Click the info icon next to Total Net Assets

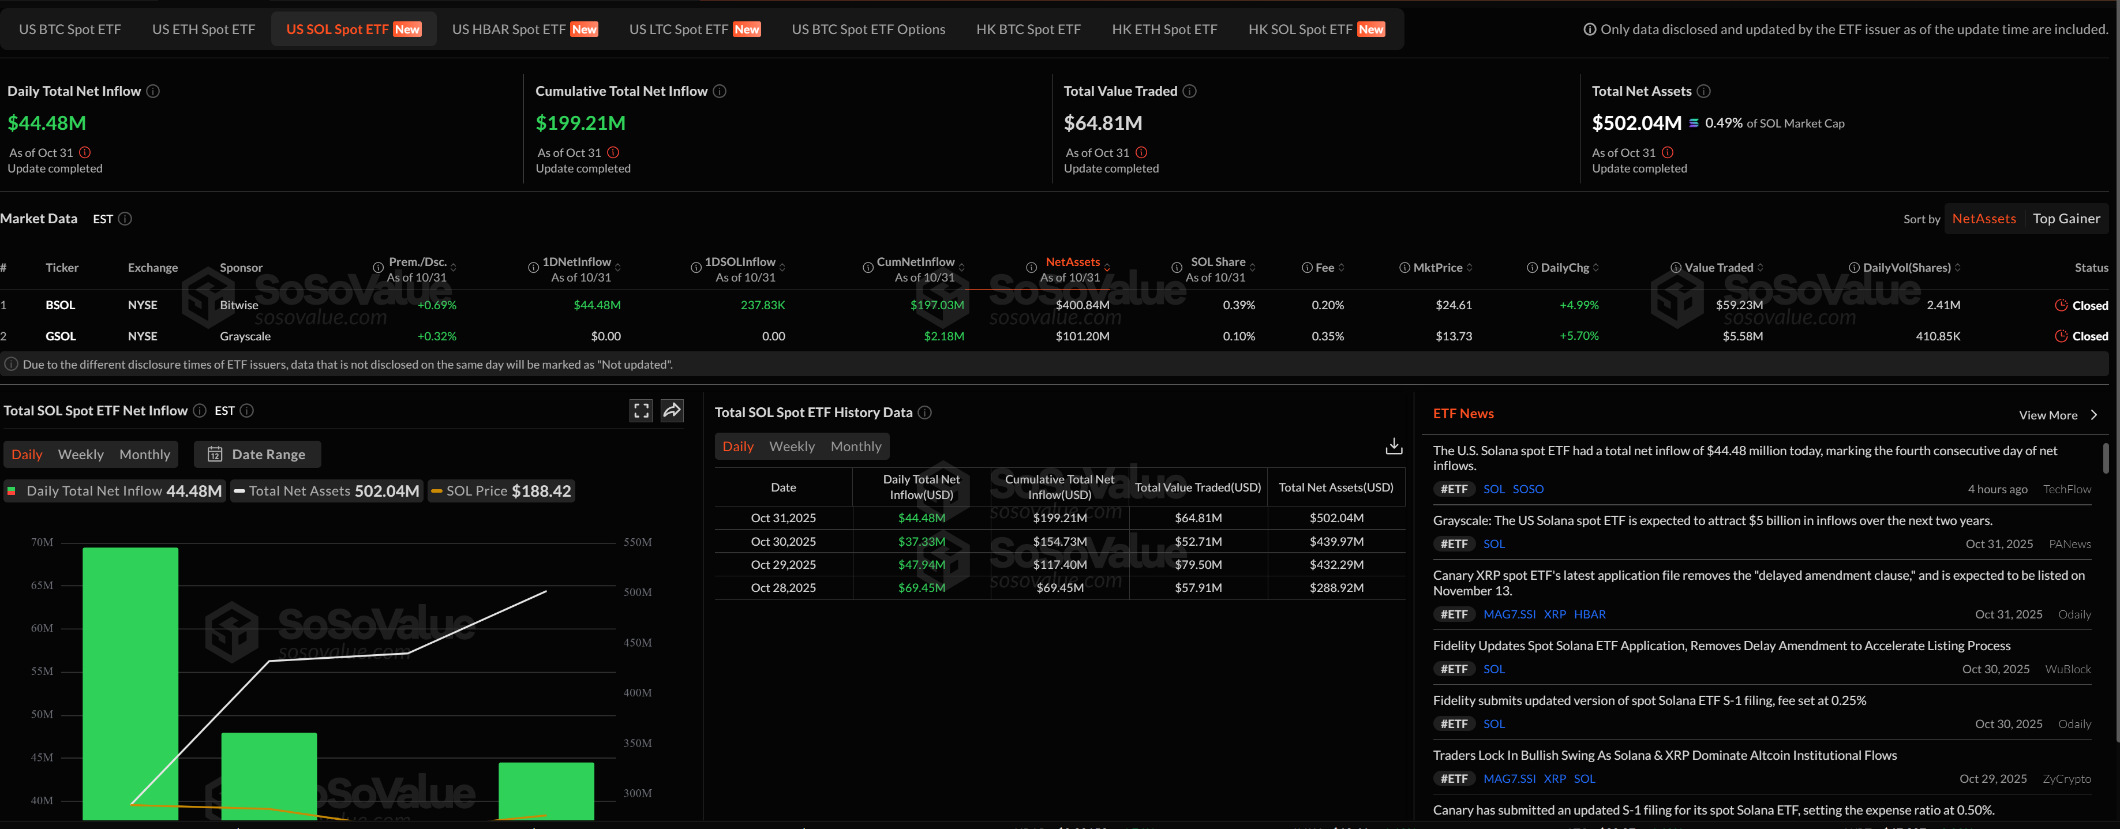[1703, 91]
